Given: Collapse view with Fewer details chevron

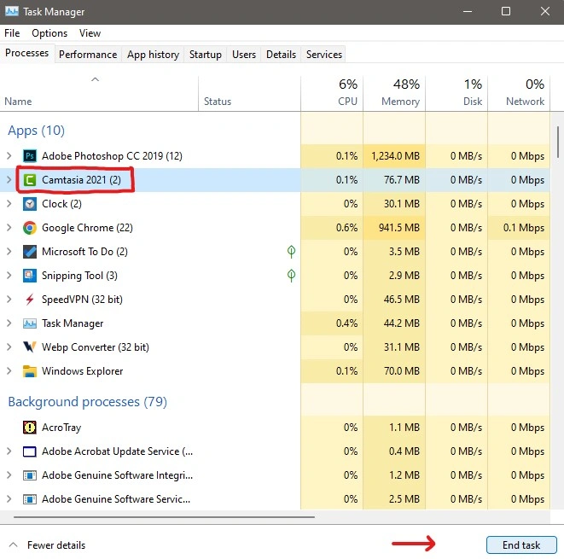Looking at the screenshot, I should pyautogui.click(x=13, y=544).
